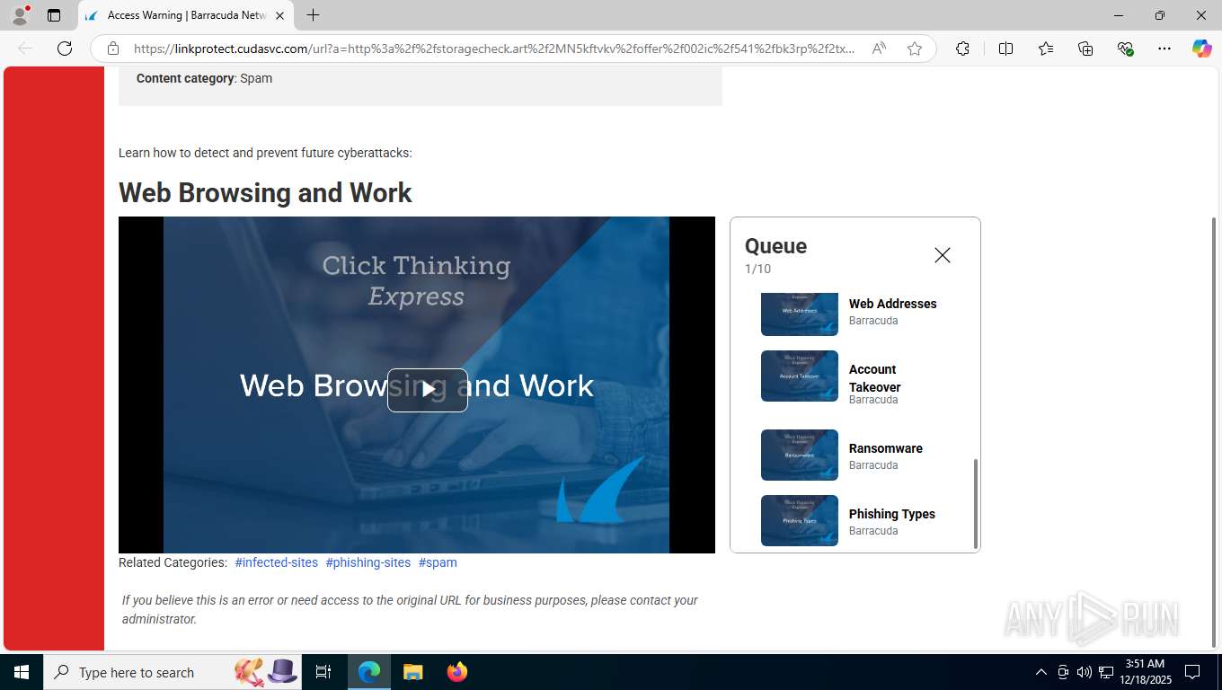Click the Barracuda channel under Phishing Types
Image resolution: width=1222 pixels, height=690 pixels.
[x=873, y=531]
